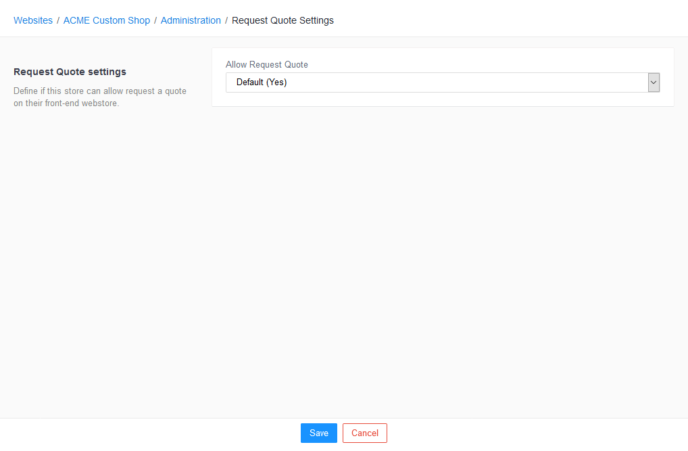Click the Request Quote settings heading
The width and height of the screenshot is (688, 451).
(68, 72)
